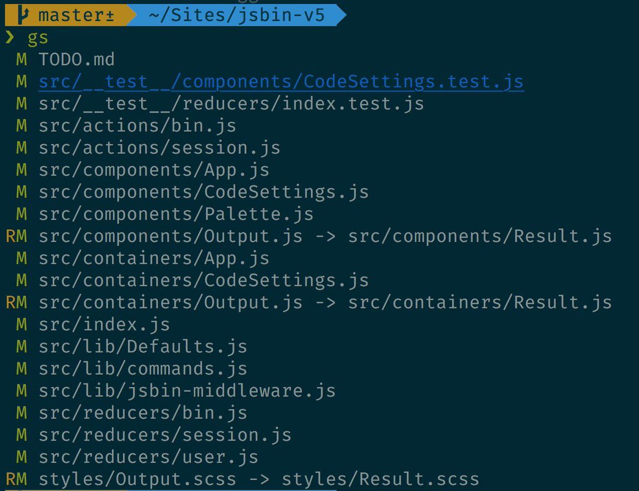Click the src/reducers/user.js path
Viewport: 639px width, 491px height.
pyautogui.click(x=148, y=457)
